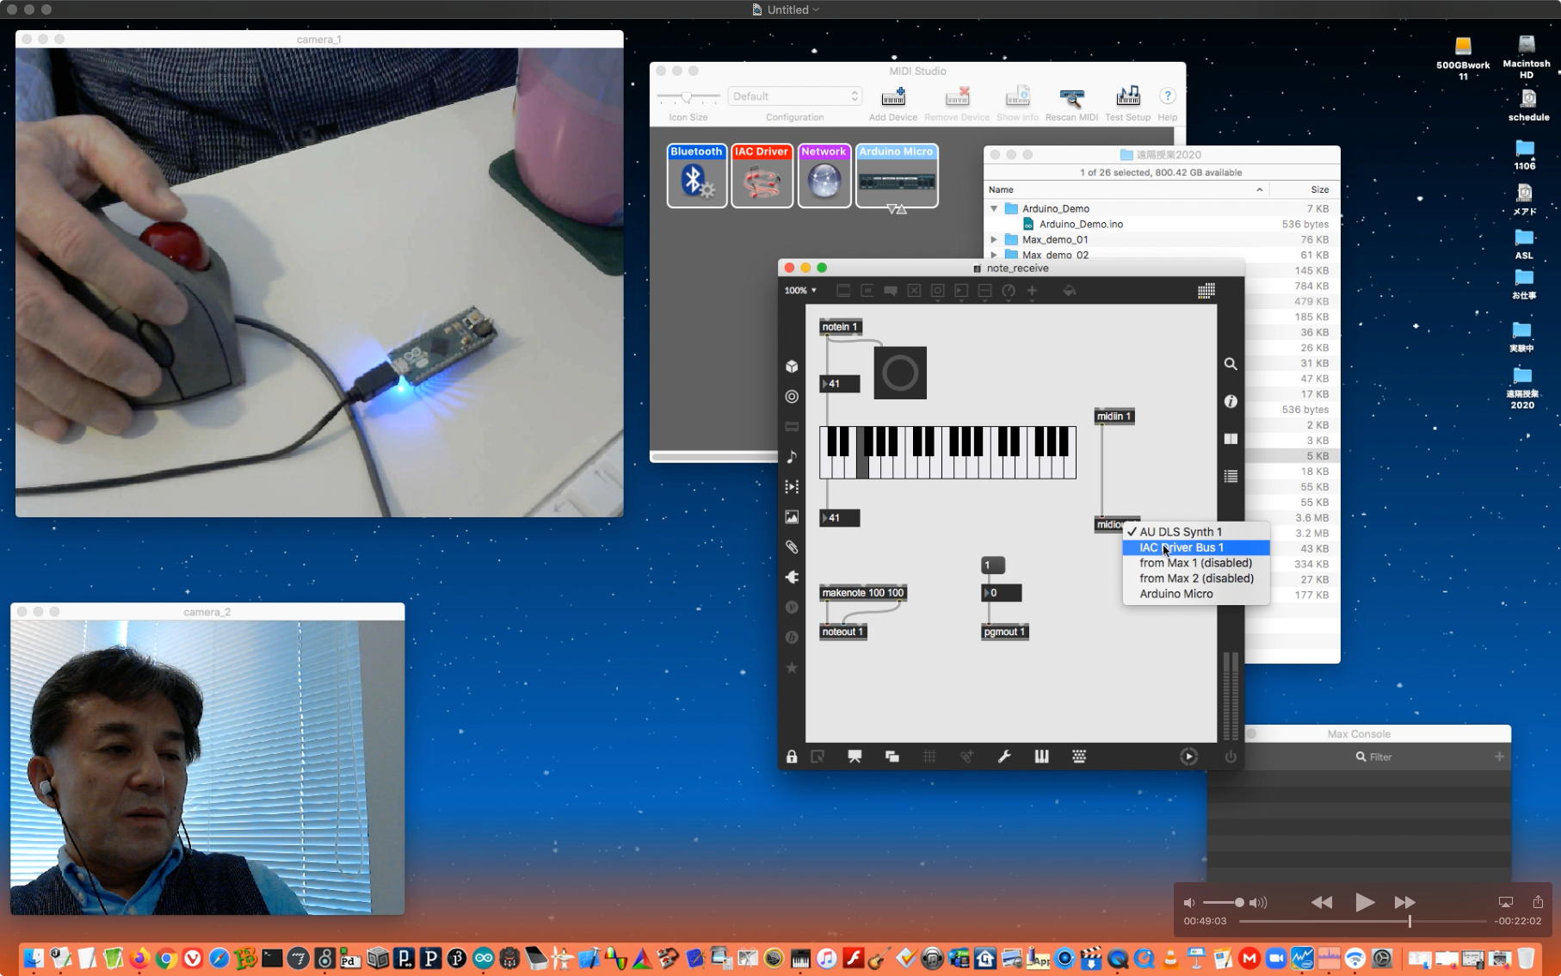Select Arduino Micro in the popup menu
1561x976 pixels.
point(1175,594)
